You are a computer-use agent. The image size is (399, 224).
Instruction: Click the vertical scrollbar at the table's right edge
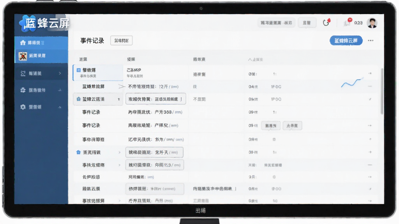coord(382,91)
